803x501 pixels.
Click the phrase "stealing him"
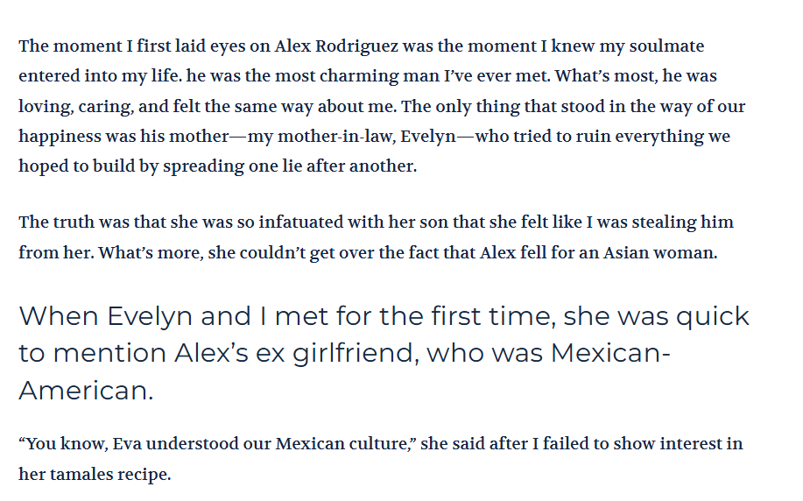pos(687,222)
